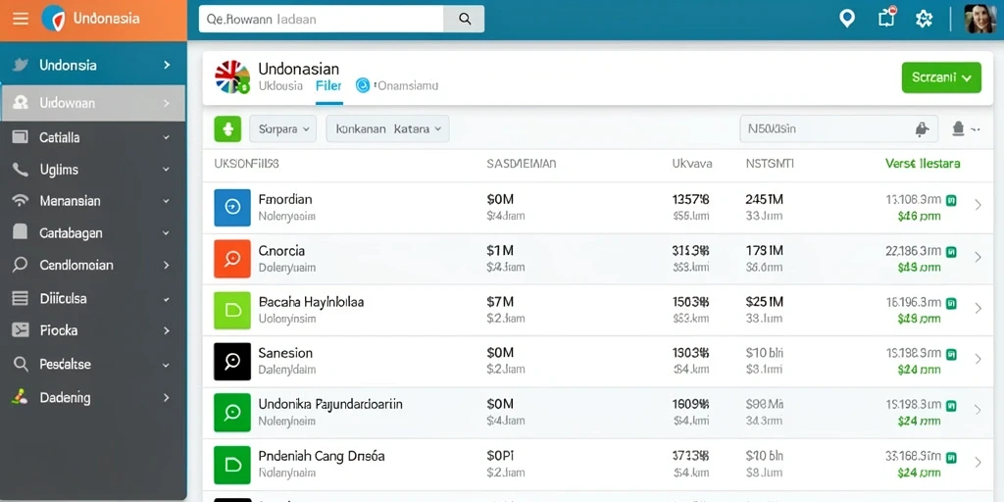Image resolution: width=1004 pixels, height=502 pixels.
Task: Click the location pin icon in header
Action: 847,19
